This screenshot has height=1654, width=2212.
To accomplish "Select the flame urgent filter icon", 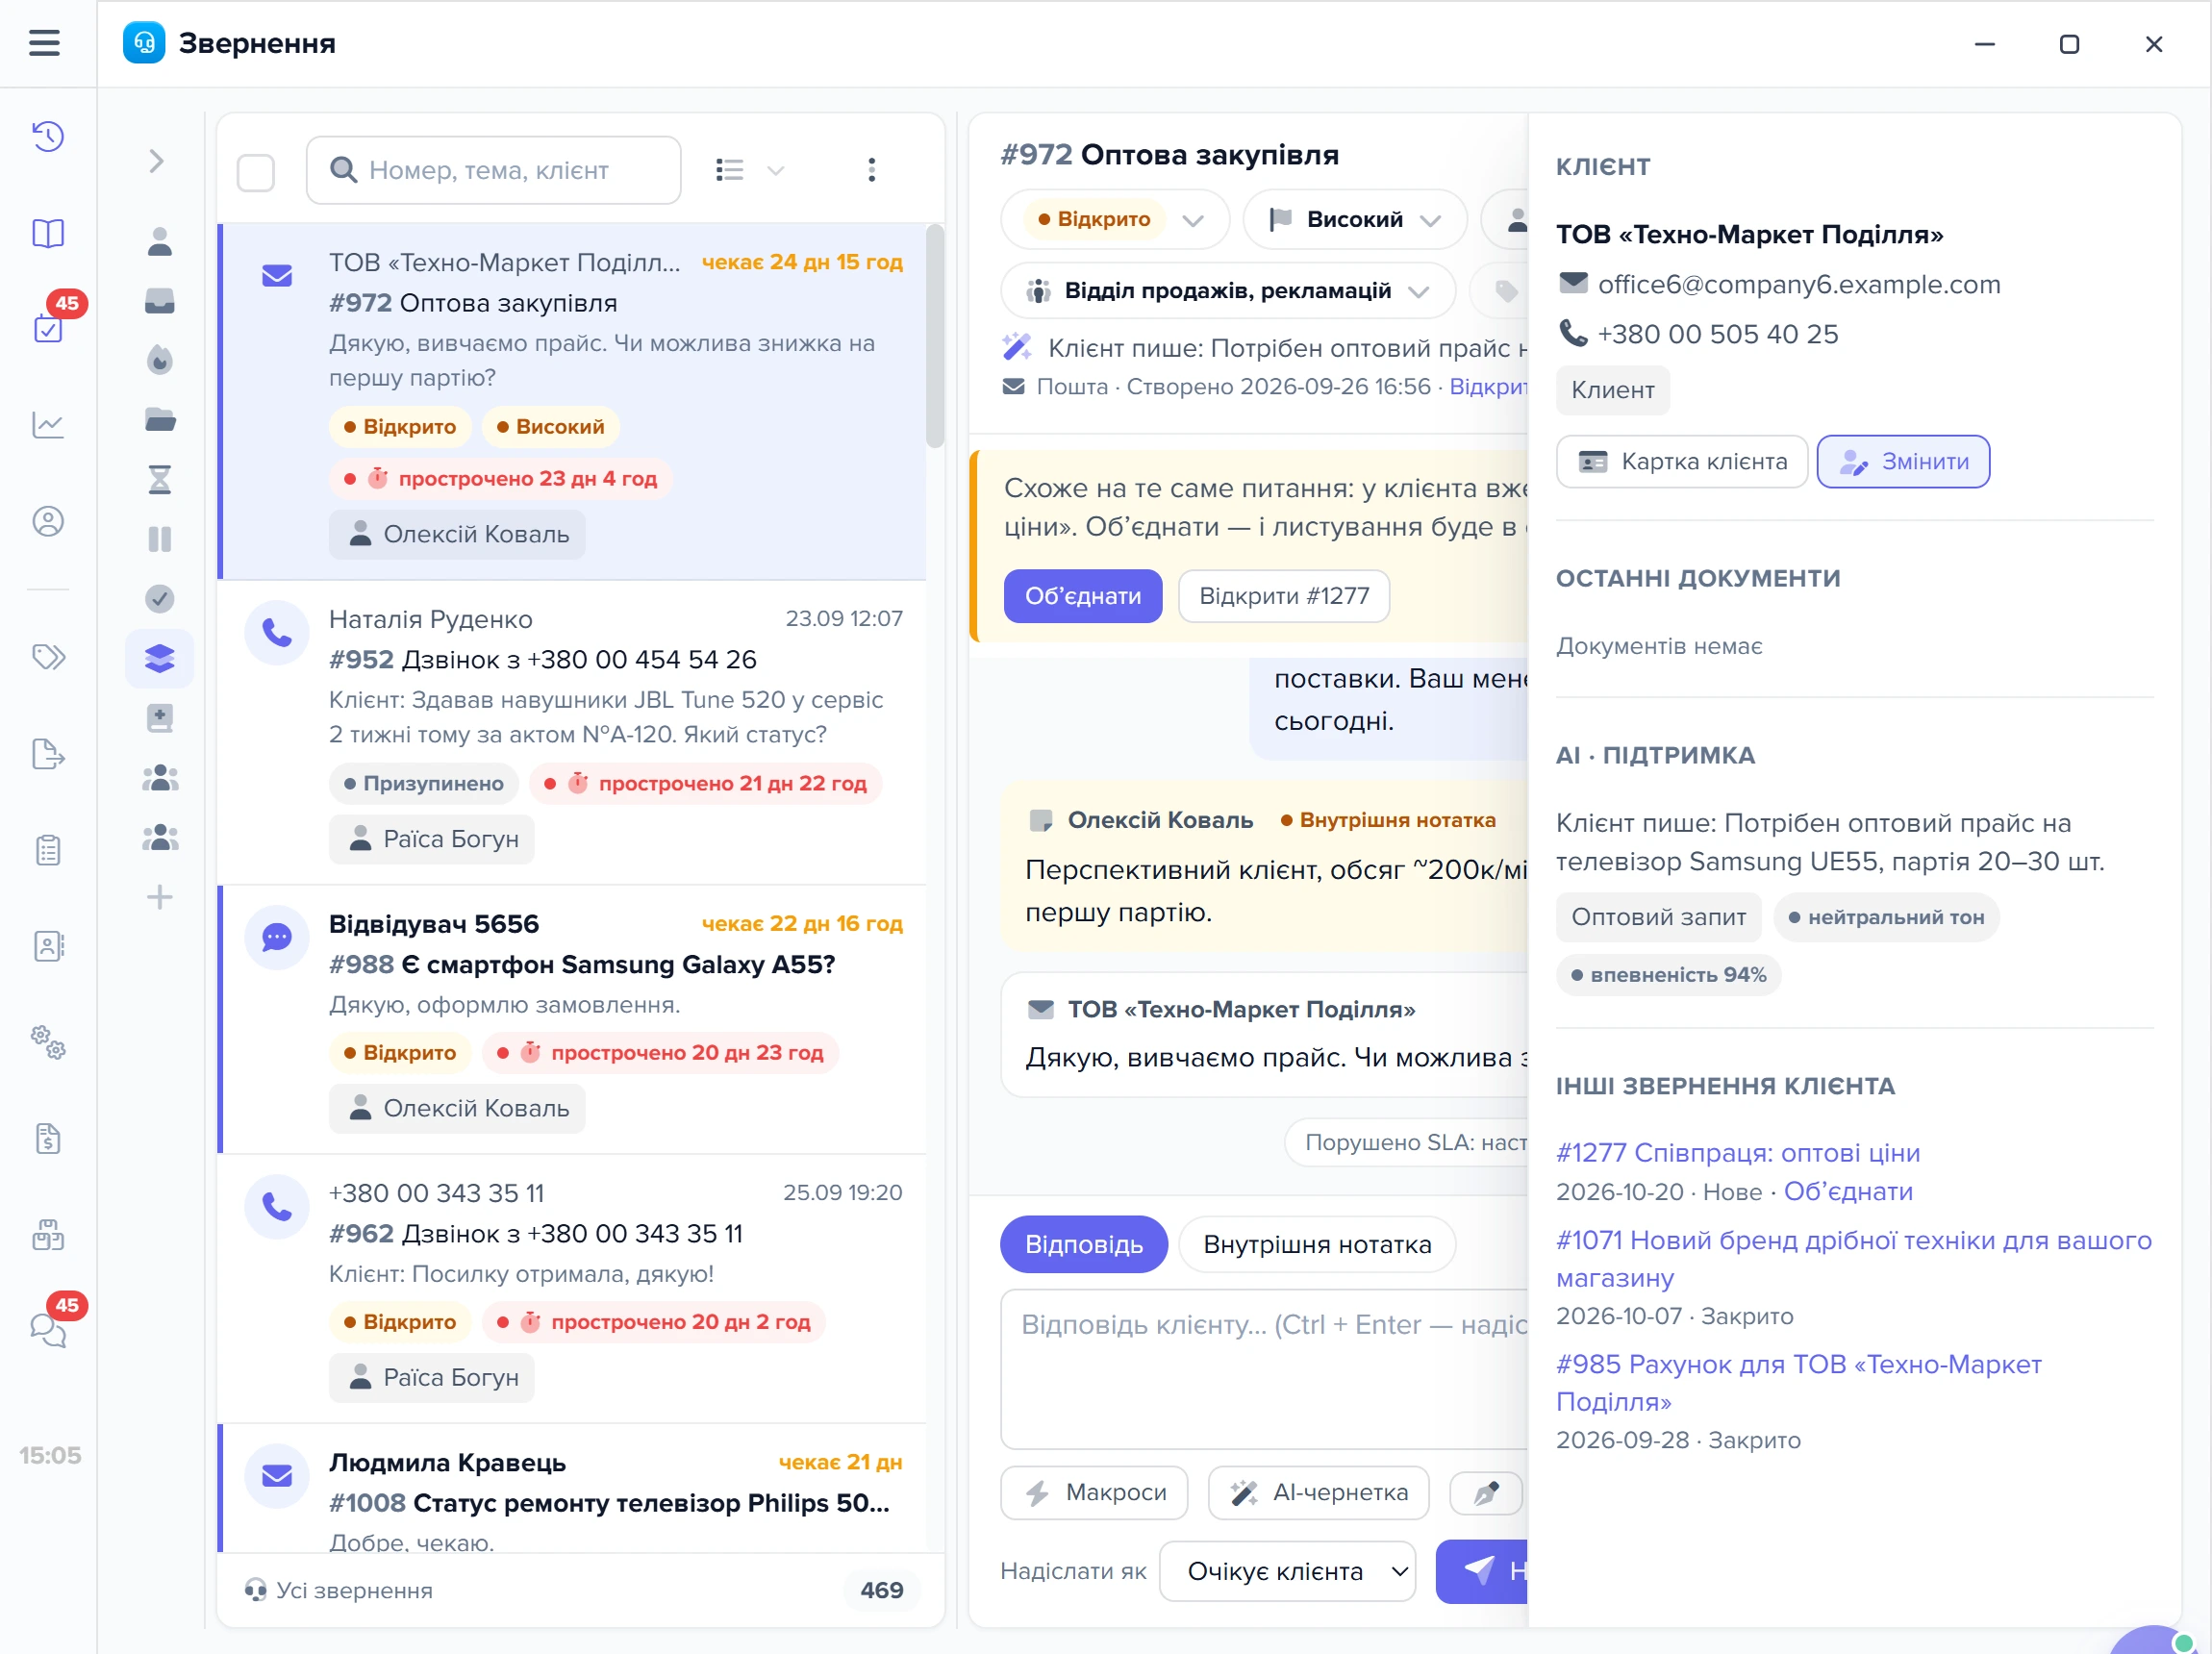I will click(x=160, y=360).
